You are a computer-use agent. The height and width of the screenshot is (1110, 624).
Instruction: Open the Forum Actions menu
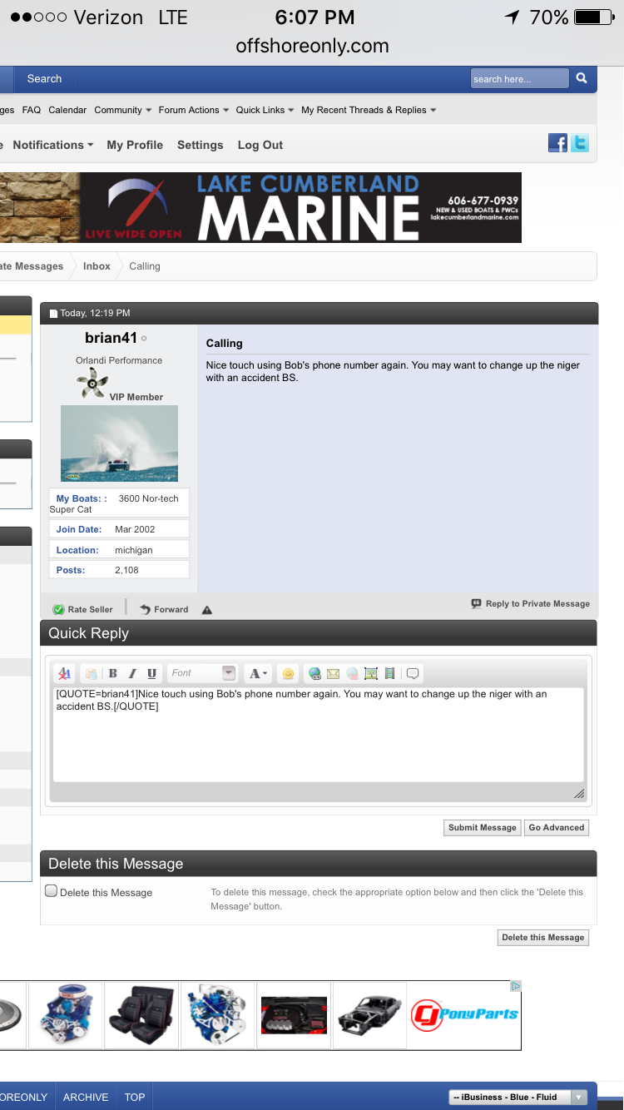pyautogui.click(x=193, y=110)
